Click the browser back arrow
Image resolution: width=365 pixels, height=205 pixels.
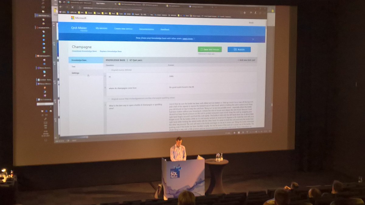pos(61,6)
